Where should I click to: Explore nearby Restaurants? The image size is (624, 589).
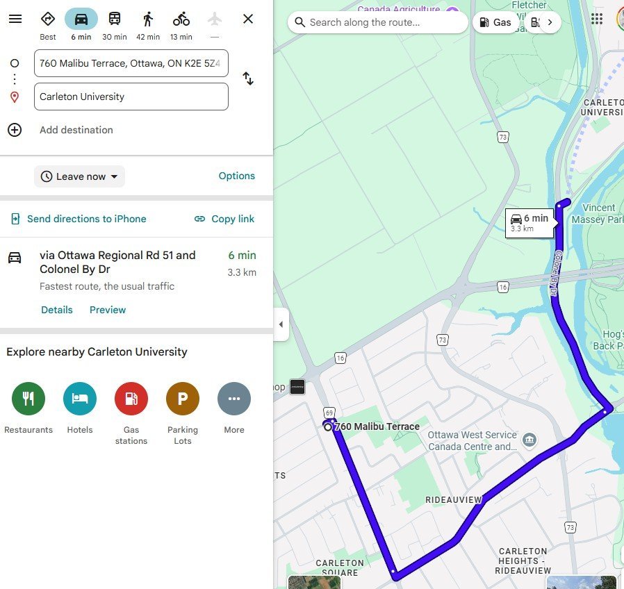click(28, 399)
